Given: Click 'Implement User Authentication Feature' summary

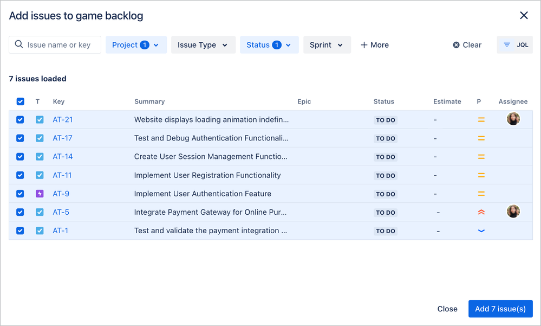Looking at the screenshot, I should pos(203,194).
